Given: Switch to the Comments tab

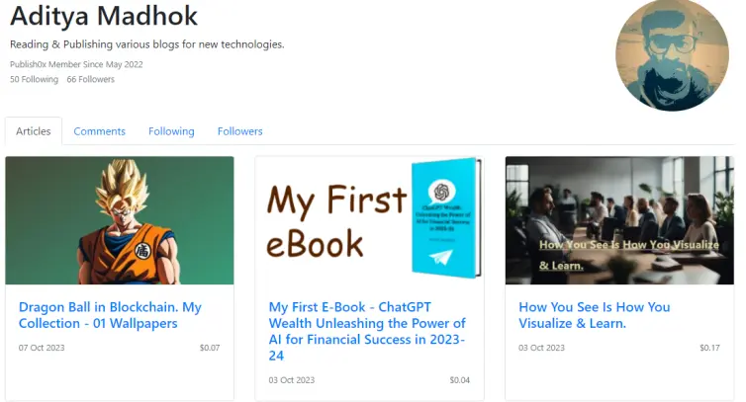Looking at the screenshot, I should pos(100,131).
